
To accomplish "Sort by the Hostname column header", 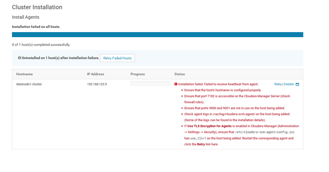I will 24,74.
